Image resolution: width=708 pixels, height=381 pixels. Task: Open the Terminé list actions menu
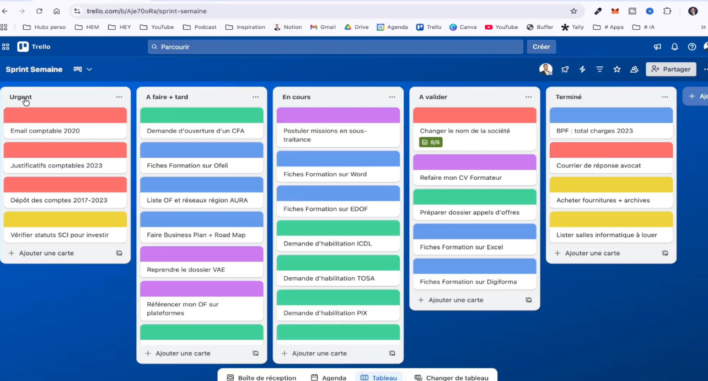[x=665, y=97]
